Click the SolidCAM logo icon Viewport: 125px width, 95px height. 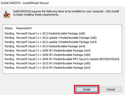7,14
